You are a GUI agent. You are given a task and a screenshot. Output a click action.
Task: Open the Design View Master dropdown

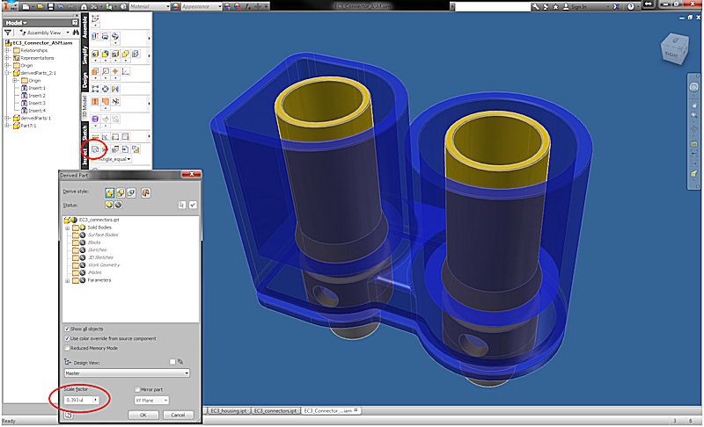tap(127, 373)
